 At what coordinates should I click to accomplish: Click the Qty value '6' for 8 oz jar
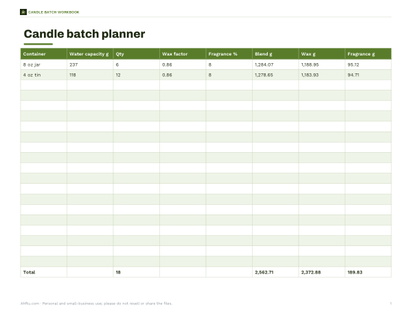click(x=117, y=64)
